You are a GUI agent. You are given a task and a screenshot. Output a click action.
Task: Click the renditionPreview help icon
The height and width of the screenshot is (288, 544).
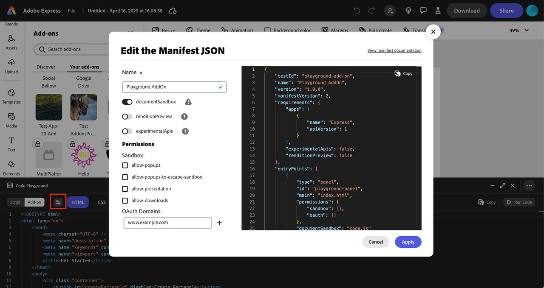pos(184,117)
